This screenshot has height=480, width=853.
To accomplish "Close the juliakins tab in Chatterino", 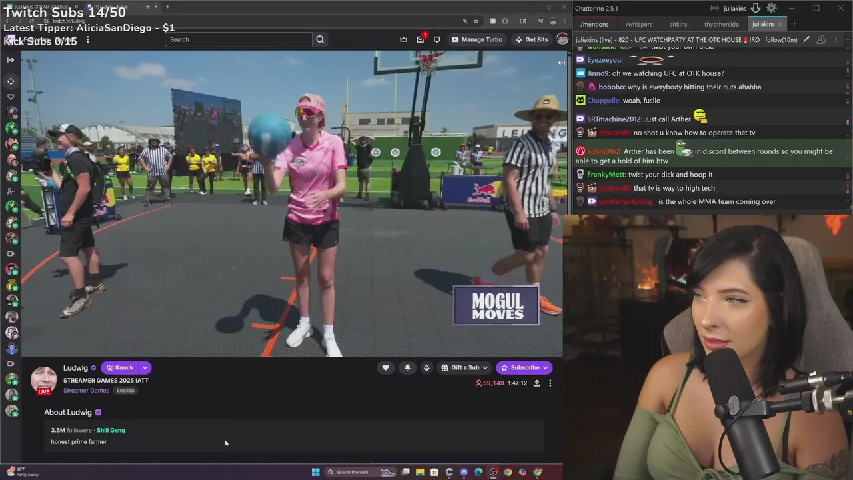I will pyautogui.click(x=780, y=24).
